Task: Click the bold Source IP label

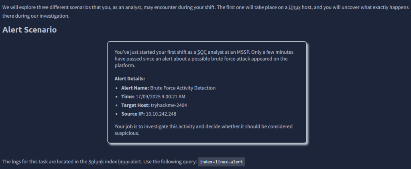Action: 133,114
